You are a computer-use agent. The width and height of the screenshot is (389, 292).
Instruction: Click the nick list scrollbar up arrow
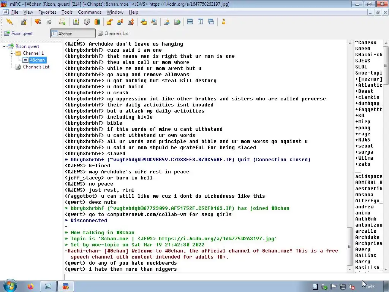click(386, 43)
